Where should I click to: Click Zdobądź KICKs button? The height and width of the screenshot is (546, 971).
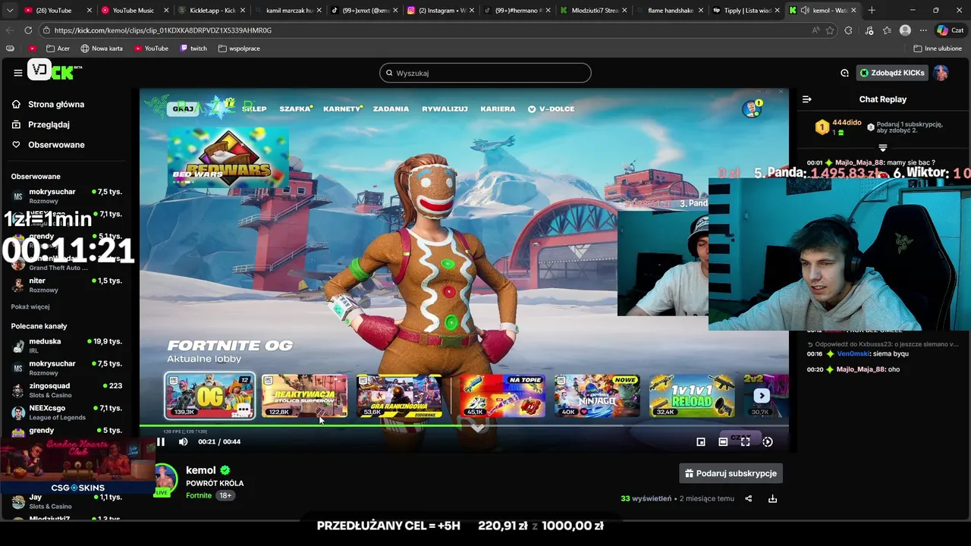coord(891,73)
